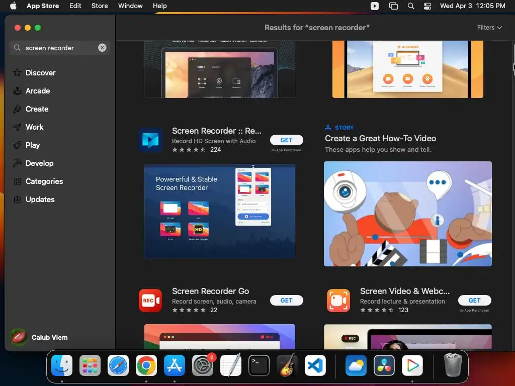Open the orange desert screenshot preview
Viewport: 515px width, 386px height.
click(x=407, y=69)
